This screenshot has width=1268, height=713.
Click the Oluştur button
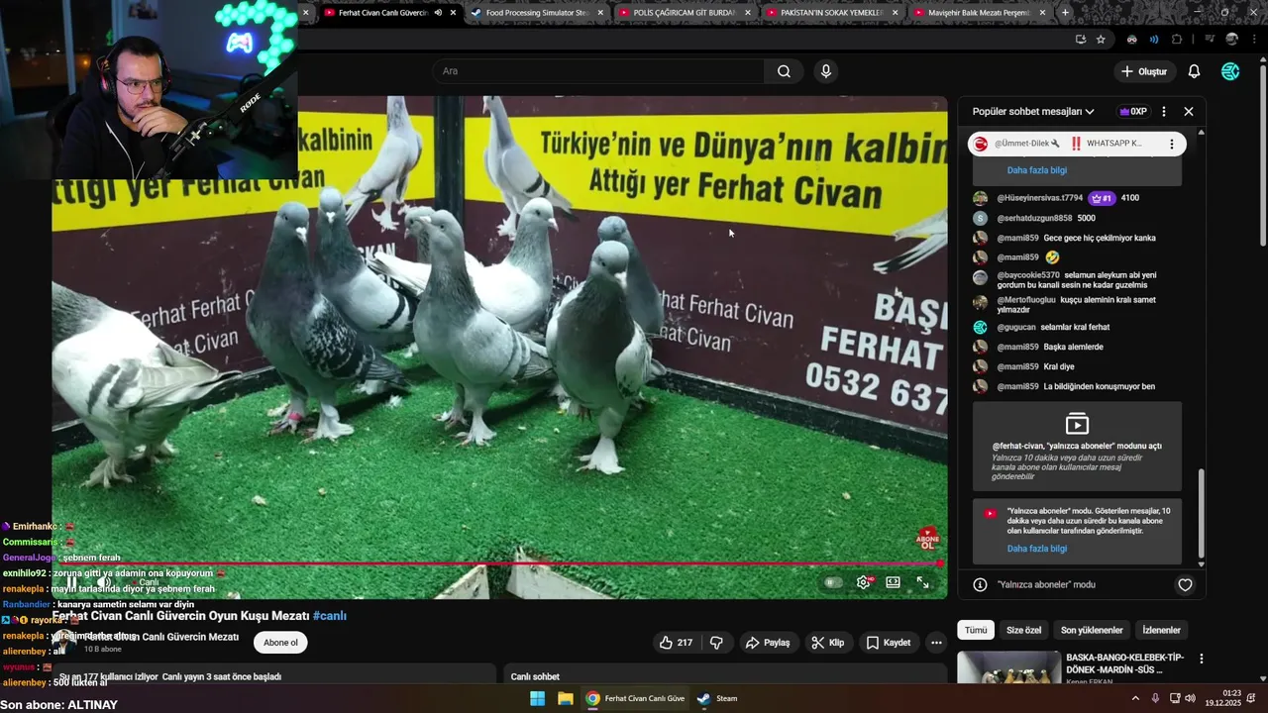click(x=1144, y=71)
